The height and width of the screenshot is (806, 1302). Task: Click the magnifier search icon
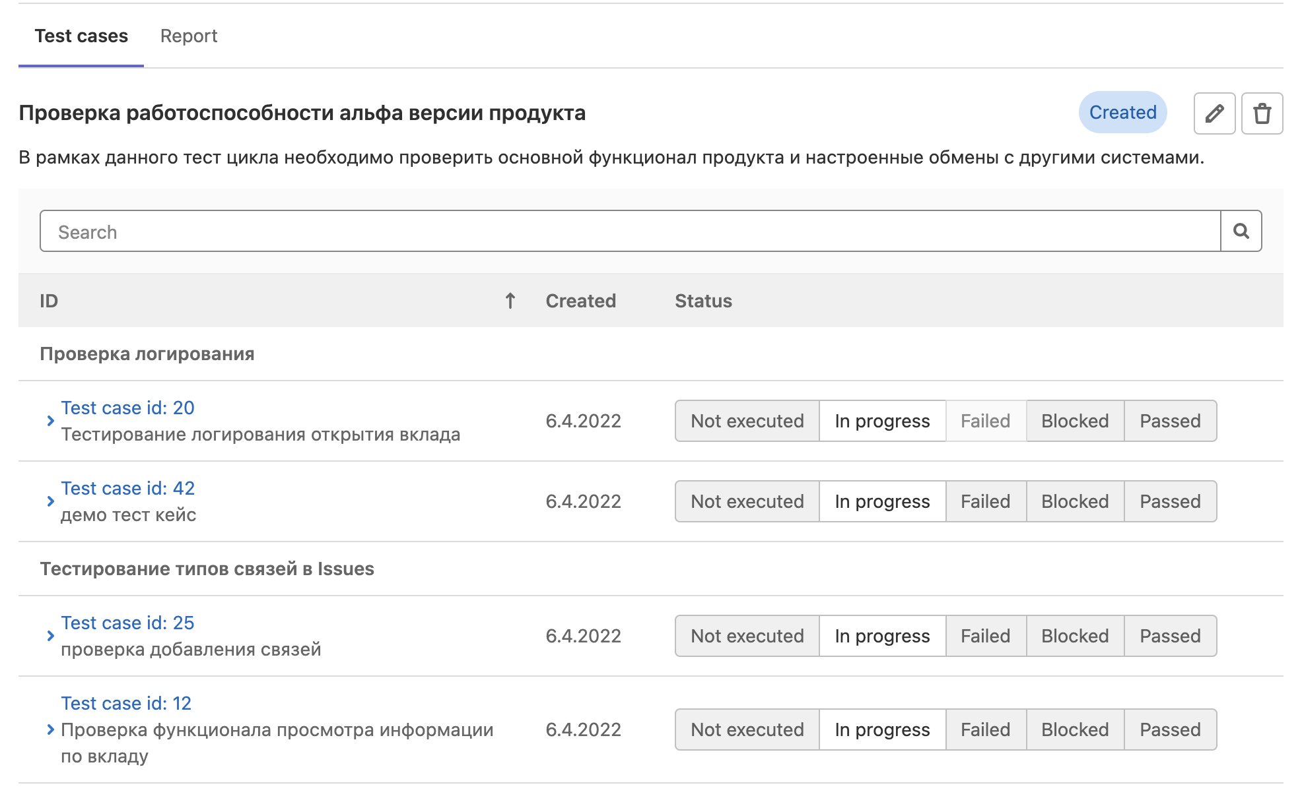[1241, 231]
